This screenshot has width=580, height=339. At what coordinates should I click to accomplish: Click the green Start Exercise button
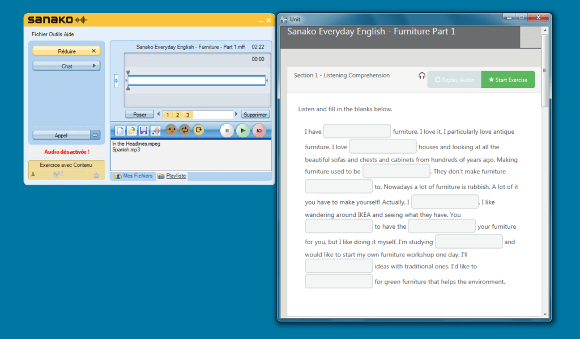pyautogui.click(x=507, y=80)
